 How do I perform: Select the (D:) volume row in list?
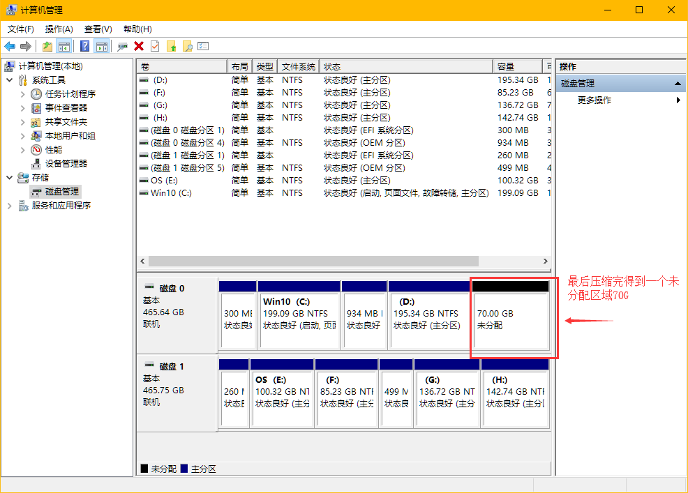(x=344, y=80)
